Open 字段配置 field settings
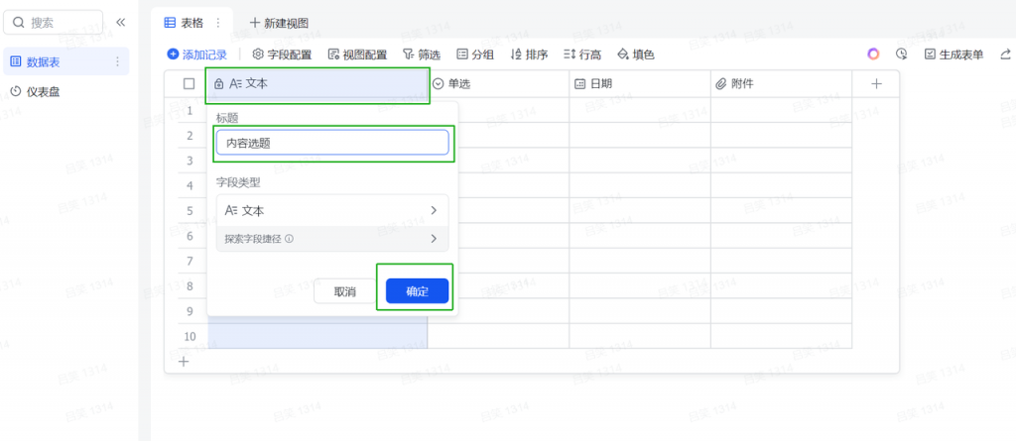The image size is (1016, 441). coord(282,55)
